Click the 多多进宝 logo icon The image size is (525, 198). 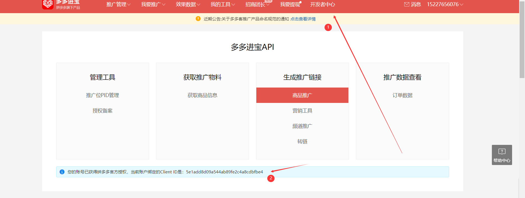(48, 4)
